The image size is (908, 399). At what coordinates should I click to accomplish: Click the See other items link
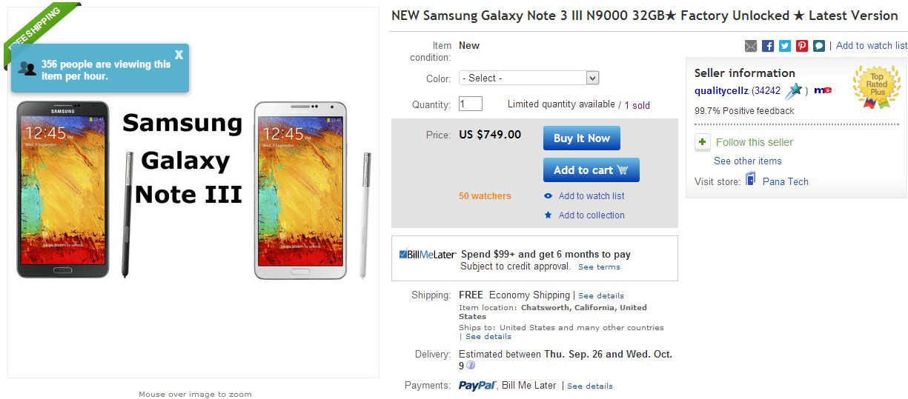747,161
